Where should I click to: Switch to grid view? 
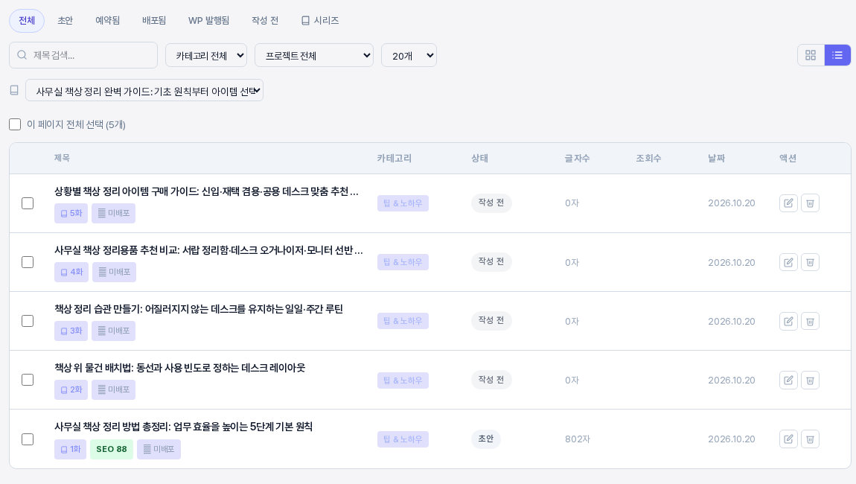(811, 55)
